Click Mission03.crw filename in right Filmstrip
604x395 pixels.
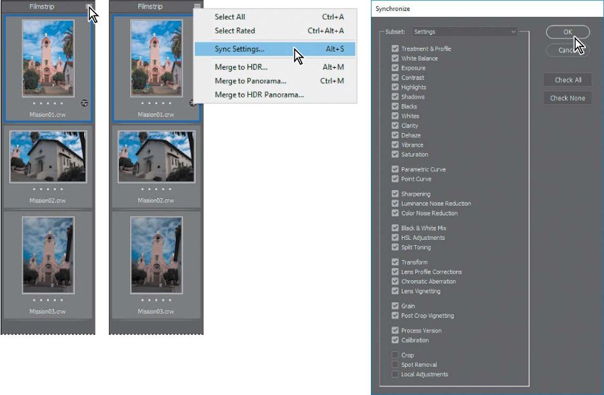point(156,312)
